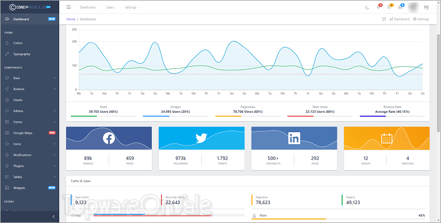Click the page vertical scrollbar
441x223 pixels.
point(438,83)
